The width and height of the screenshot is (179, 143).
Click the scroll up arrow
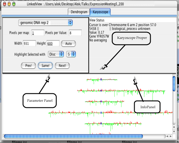174,127
